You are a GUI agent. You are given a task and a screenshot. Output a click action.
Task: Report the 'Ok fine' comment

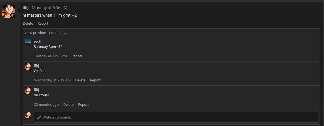(x=95, y=80)
